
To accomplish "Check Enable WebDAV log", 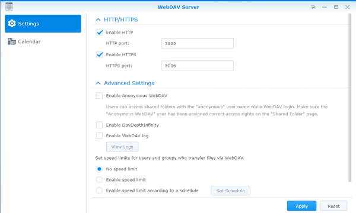I will coord(99,136).
